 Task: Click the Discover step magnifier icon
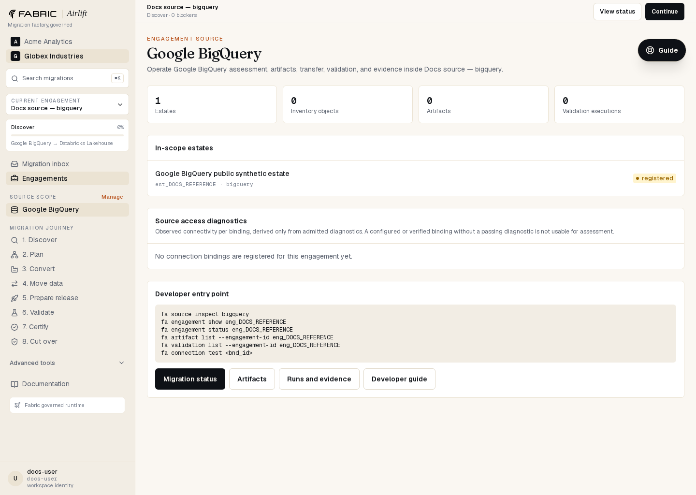tap(14, 240)
